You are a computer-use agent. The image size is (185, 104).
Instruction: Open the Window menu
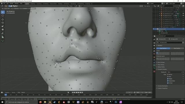click(16, 4)
